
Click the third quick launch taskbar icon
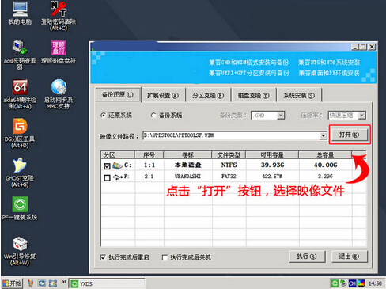53,283
